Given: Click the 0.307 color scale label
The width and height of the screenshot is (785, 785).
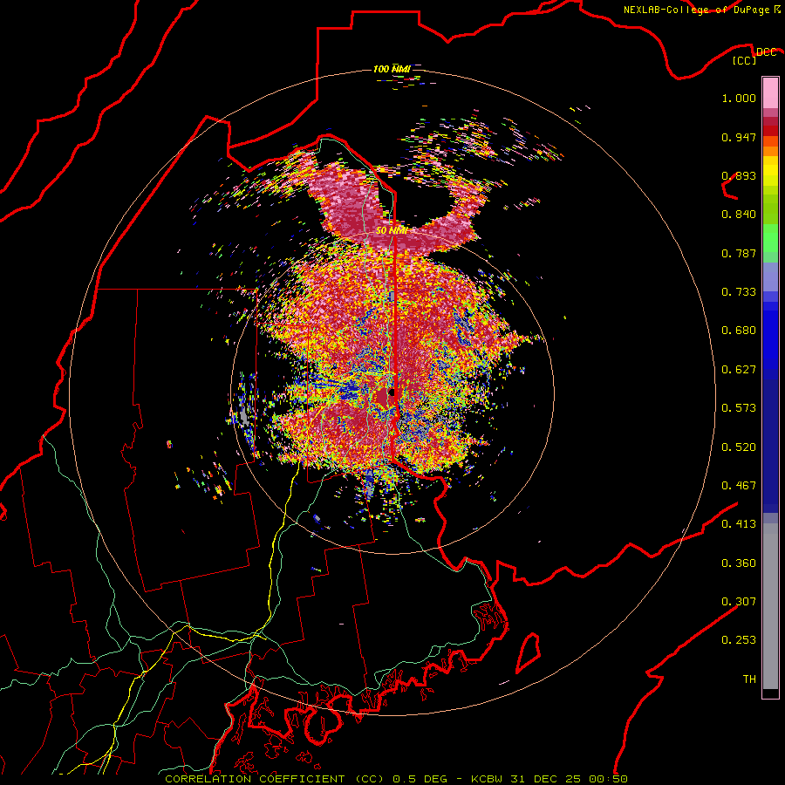Looking at the screenshot, I should 739,602.
